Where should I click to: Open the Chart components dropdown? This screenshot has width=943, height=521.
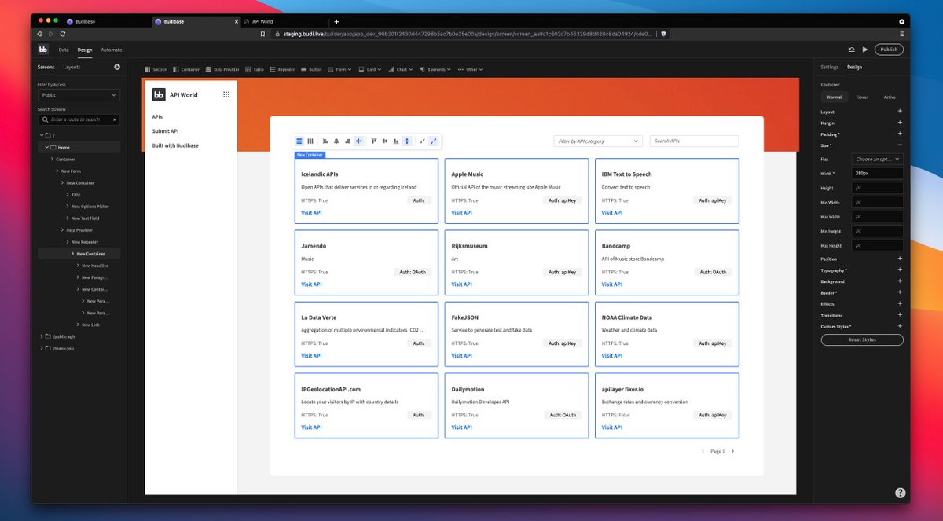(401, 69)
